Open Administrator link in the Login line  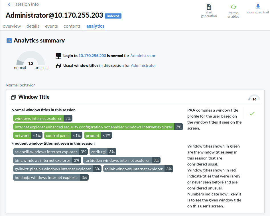pos(143,56)
